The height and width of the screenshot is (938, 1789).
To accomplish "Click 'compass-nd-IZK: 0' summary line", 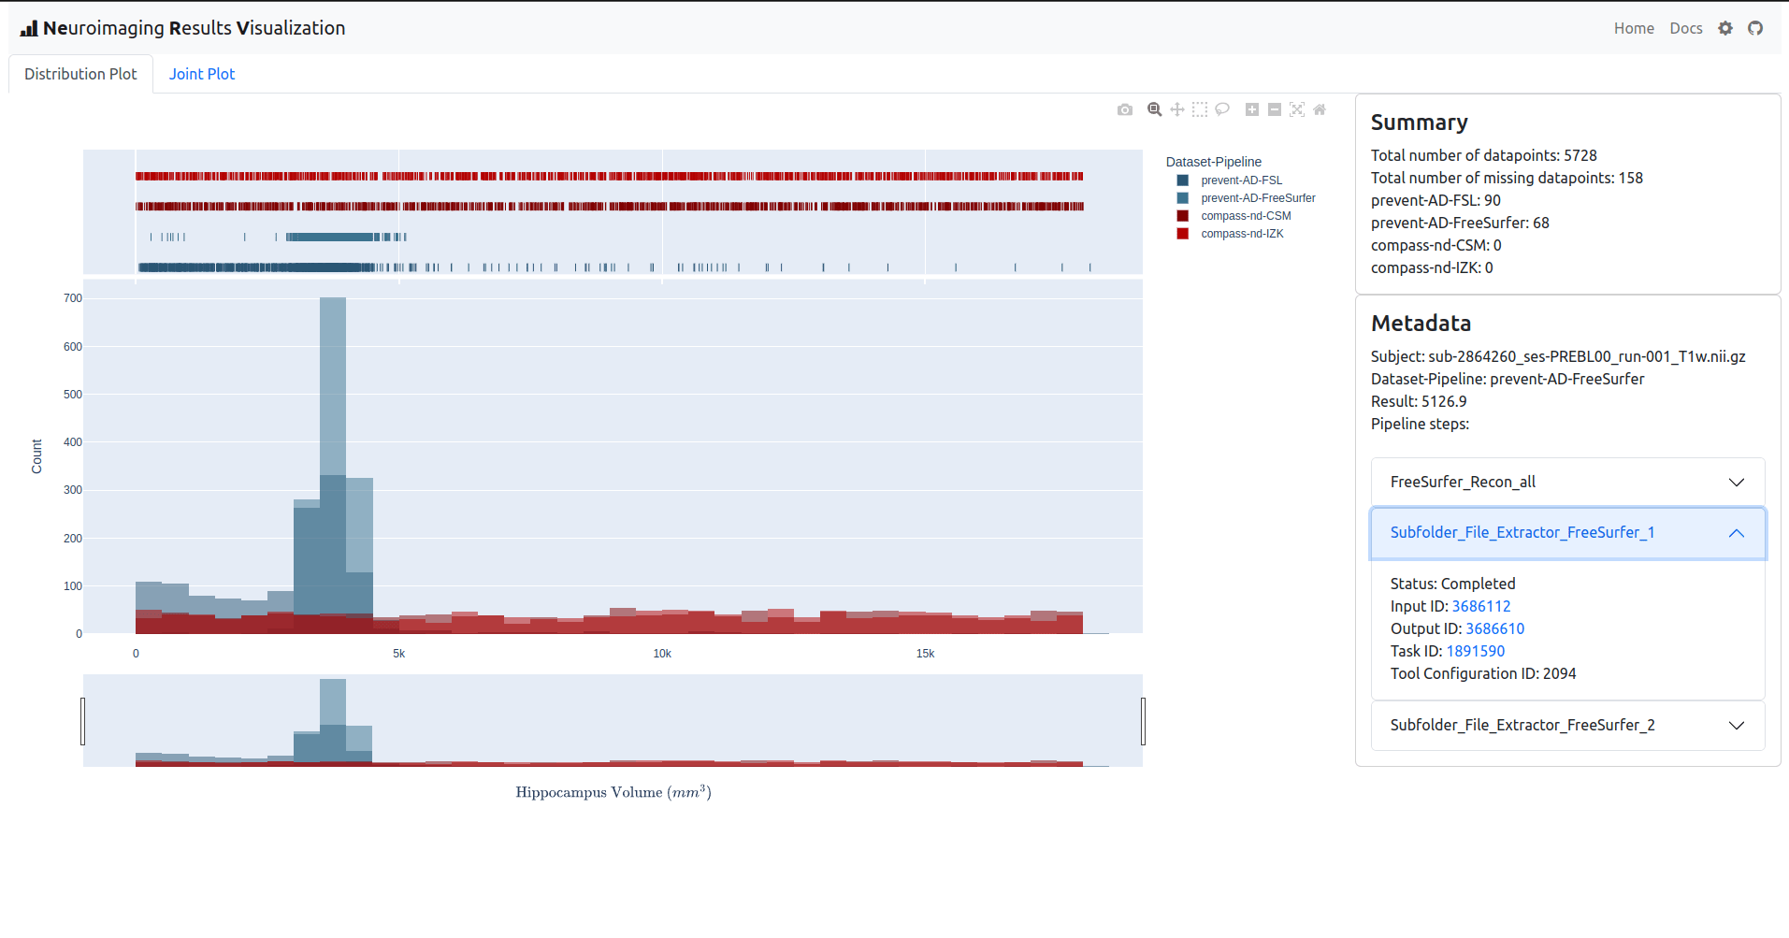I will point(1432,267).
